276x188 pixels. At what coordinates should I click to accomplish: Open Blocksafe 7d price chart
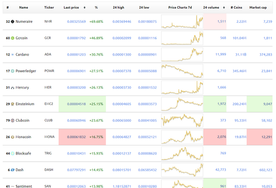pos(182,154)
